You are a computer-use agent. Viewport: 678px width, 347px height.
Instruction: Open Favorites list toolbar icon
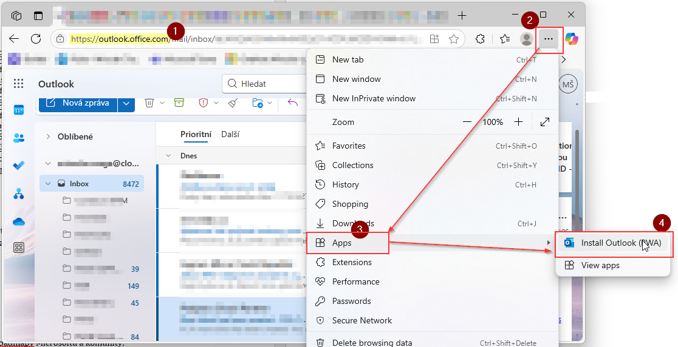pos(505,39)
